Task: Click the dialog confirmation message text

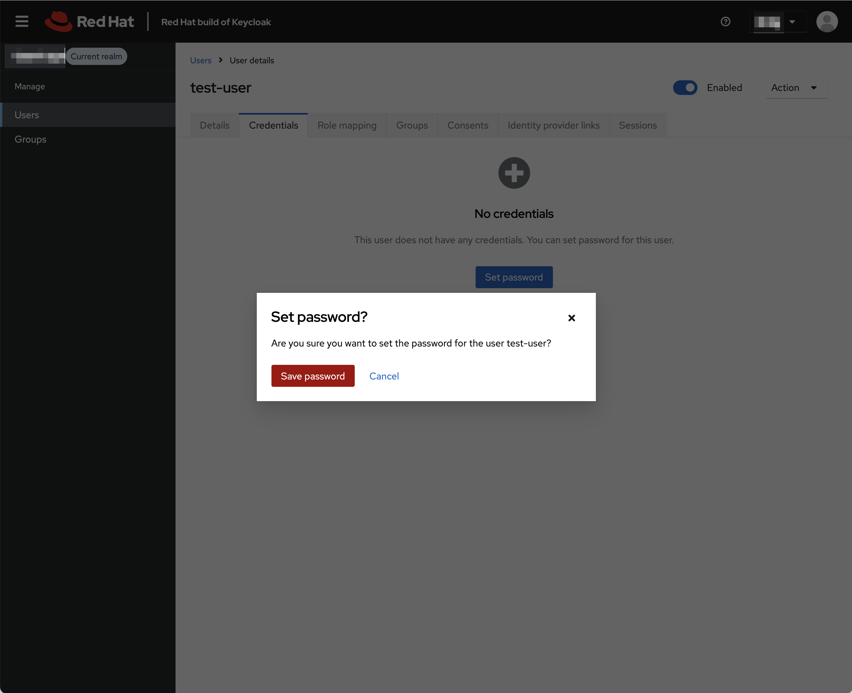Action: point(411,343)
